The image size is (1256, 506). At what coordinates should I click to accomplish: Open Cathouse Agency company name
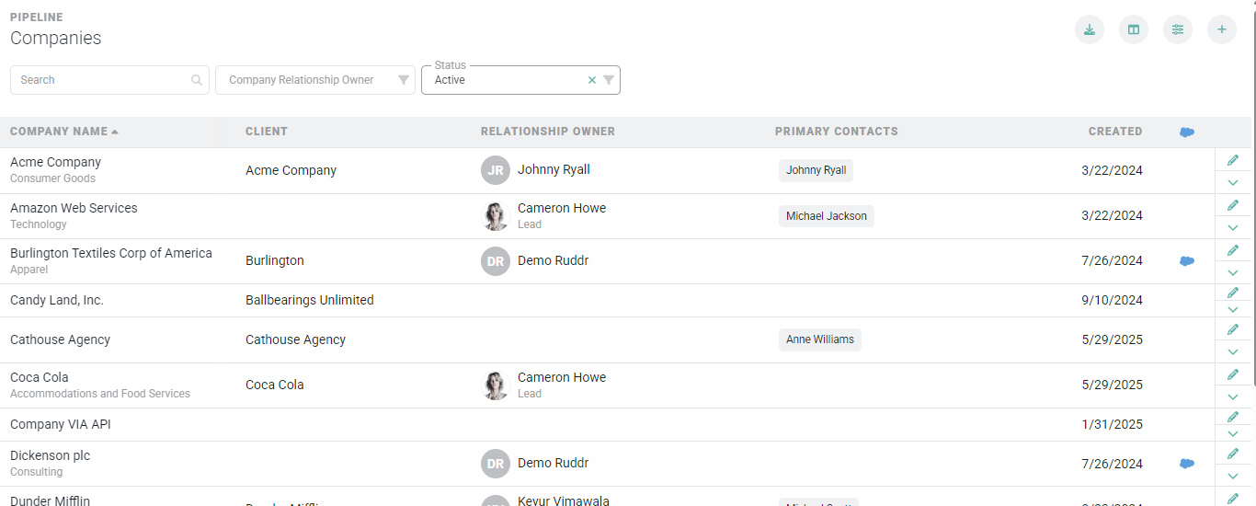tap(60, 339)
